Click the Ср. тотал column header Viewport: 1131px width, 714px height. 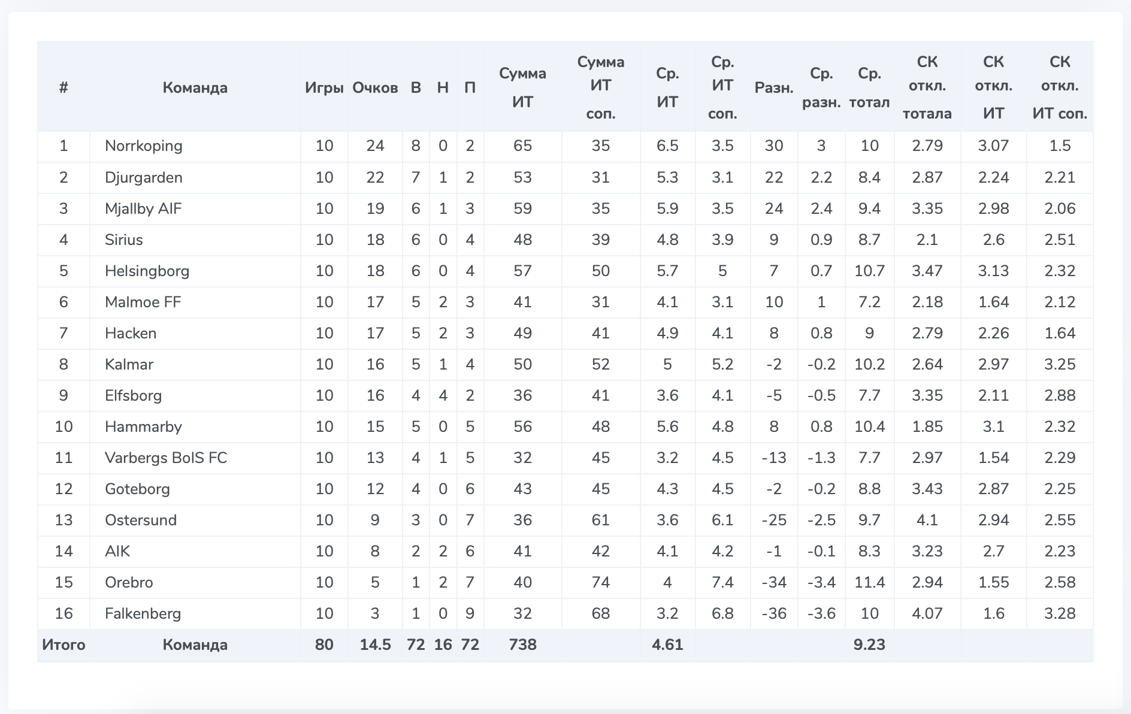pos(869,87)
